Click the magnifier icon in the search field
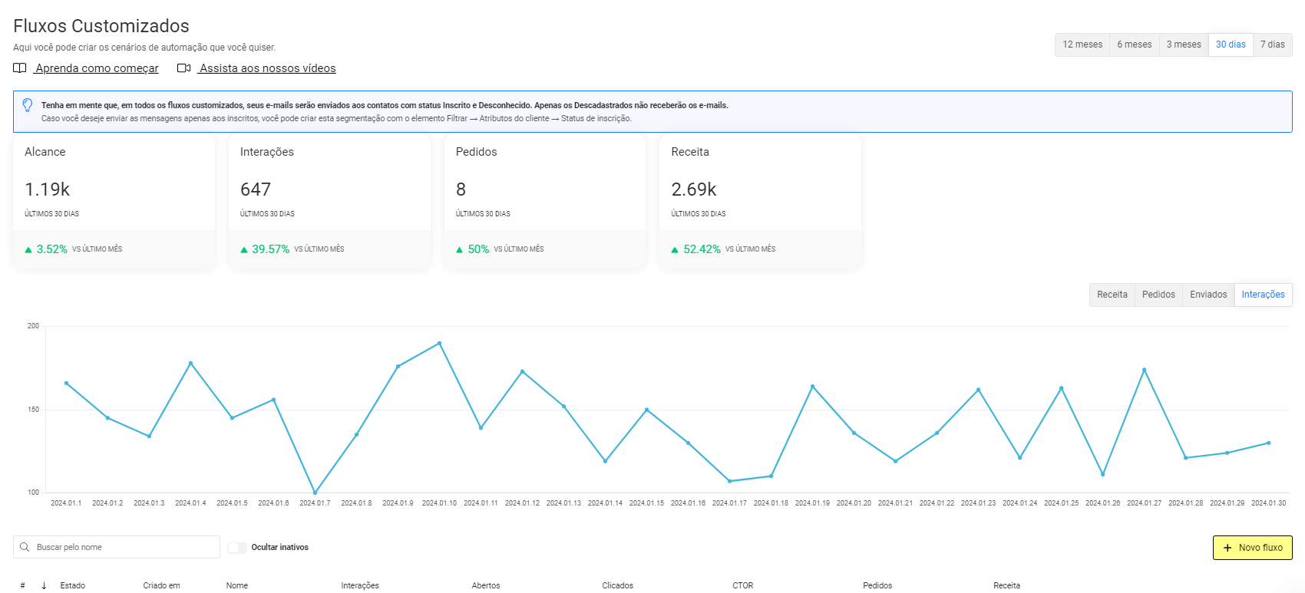This screenshot has height=593, width=1305. (25, 547)
